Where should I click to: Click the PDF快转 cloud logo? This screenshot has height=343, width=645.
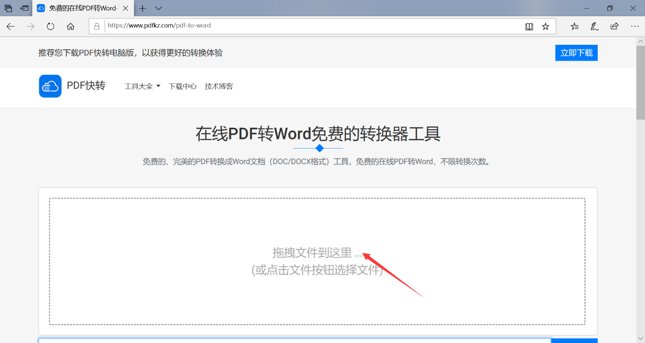tap(50, 86)
